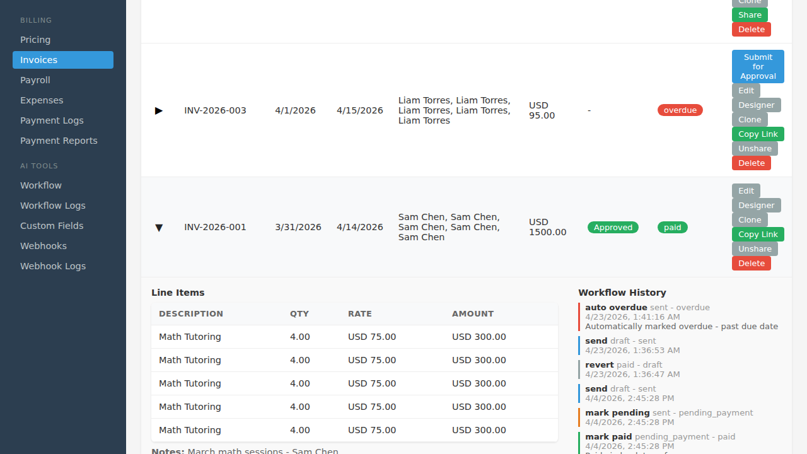Unshare invoice INV-2026-003
Image resolution: width=807 pixels, height=454 pixels.
[755, 149]
